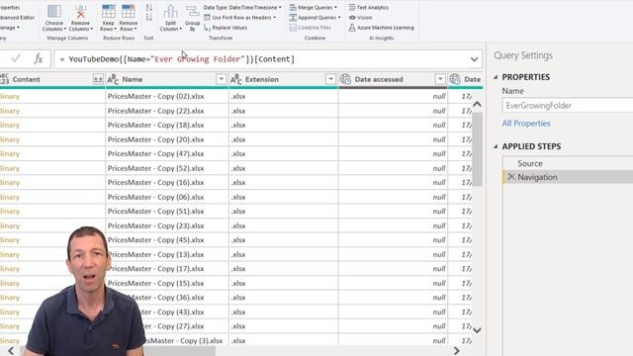Open Binary content in the Copy (02) row

click(10, 96)
